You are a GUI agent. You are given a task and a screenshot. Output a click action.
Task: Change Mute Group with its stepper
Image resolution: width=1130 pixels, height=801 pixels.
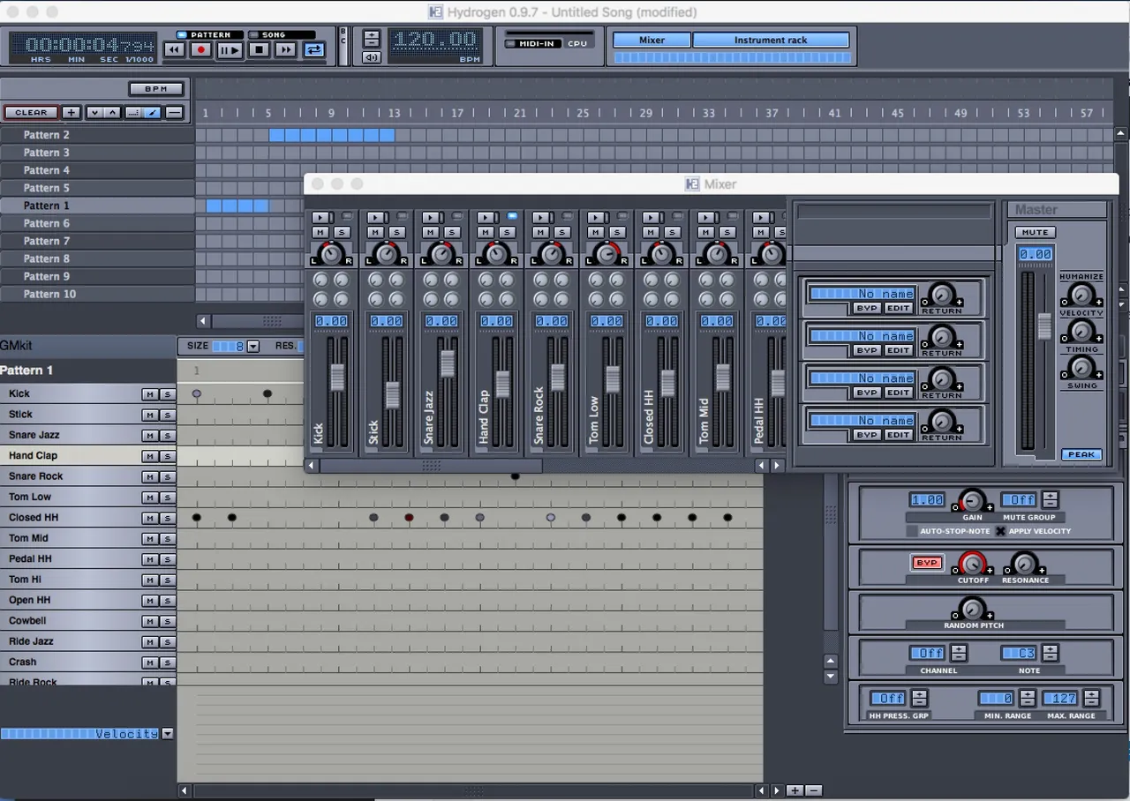click(x=1050, y=499)
